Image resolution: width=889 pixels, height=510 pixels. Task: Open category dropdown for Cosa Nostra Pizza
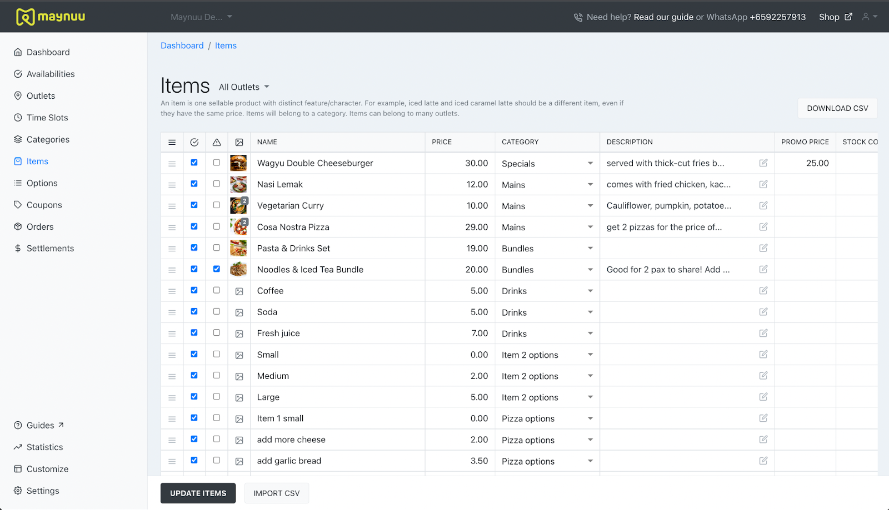click(547, 227)
